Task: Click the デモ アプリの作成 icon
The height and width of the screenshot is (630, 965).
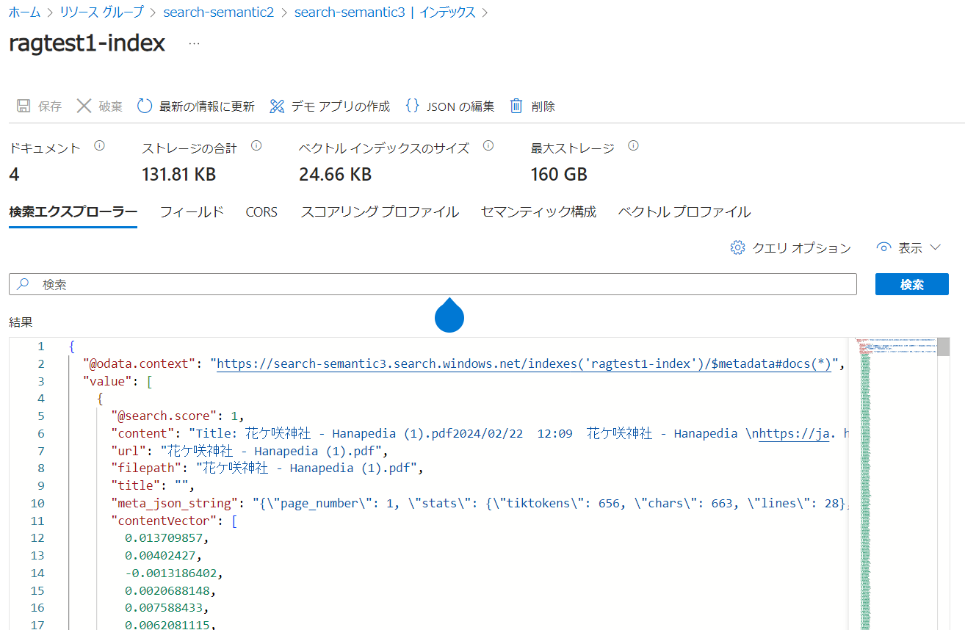Action: pos(277,106)
